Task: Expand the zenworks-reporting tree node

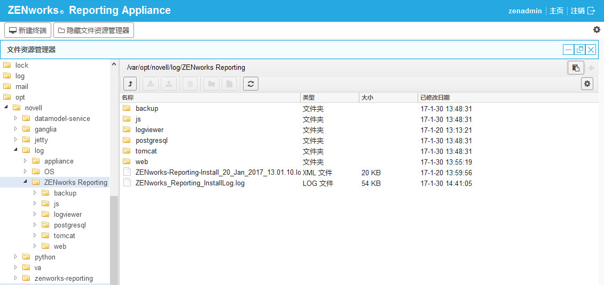Action: (16, 278)
